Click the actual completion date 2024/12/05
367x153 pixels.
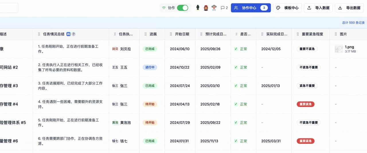(271, 49)
